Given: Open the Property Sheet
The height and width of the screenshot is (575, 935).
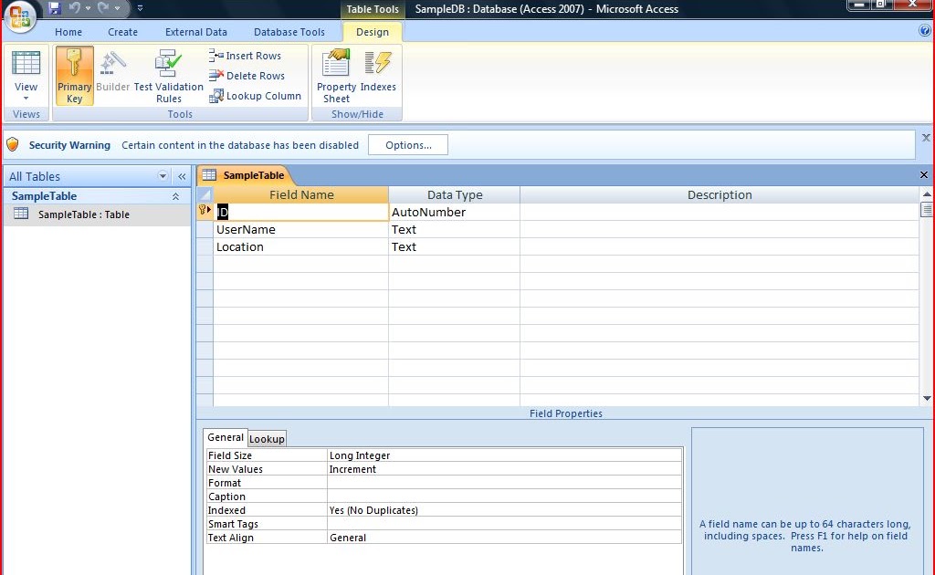Looking at the screenshot, I should (334, 74).
